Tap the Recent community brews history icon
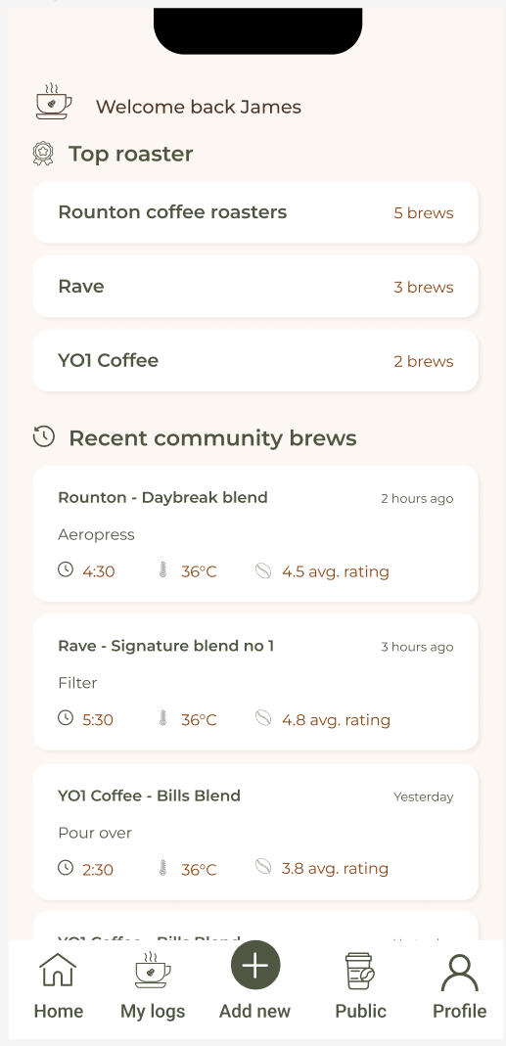This screenshot has height=1046, width=506. 43,437
